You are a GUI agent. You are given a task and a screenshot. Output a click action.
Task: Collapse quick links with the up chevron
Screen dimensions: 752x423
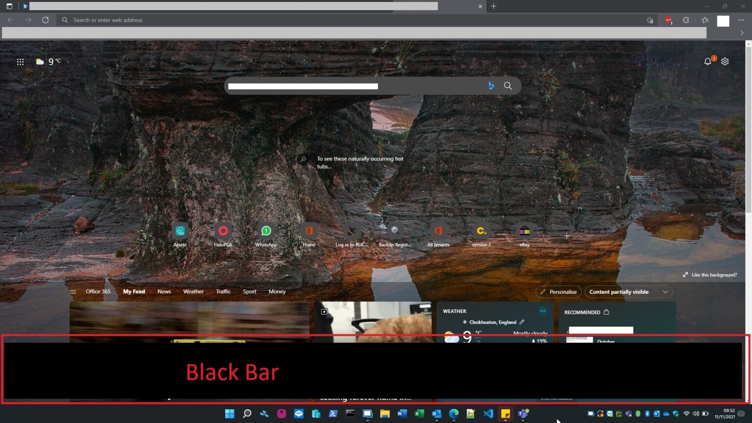tap(580, 209)
